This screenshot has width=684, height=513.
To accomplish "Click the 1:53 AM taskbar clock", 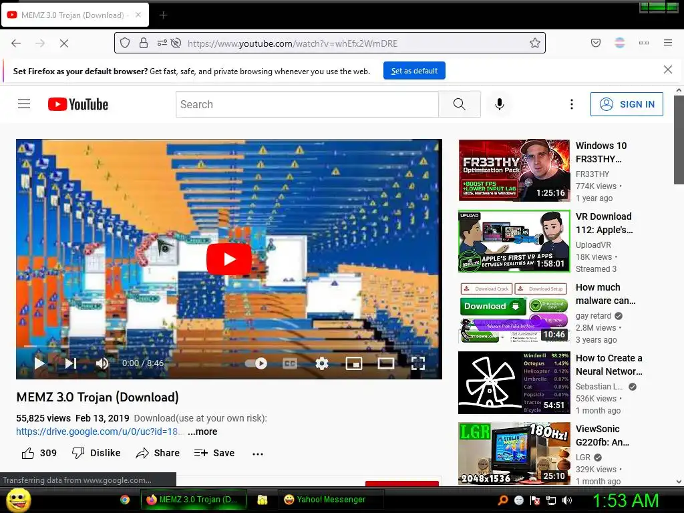I will point(625,500).
